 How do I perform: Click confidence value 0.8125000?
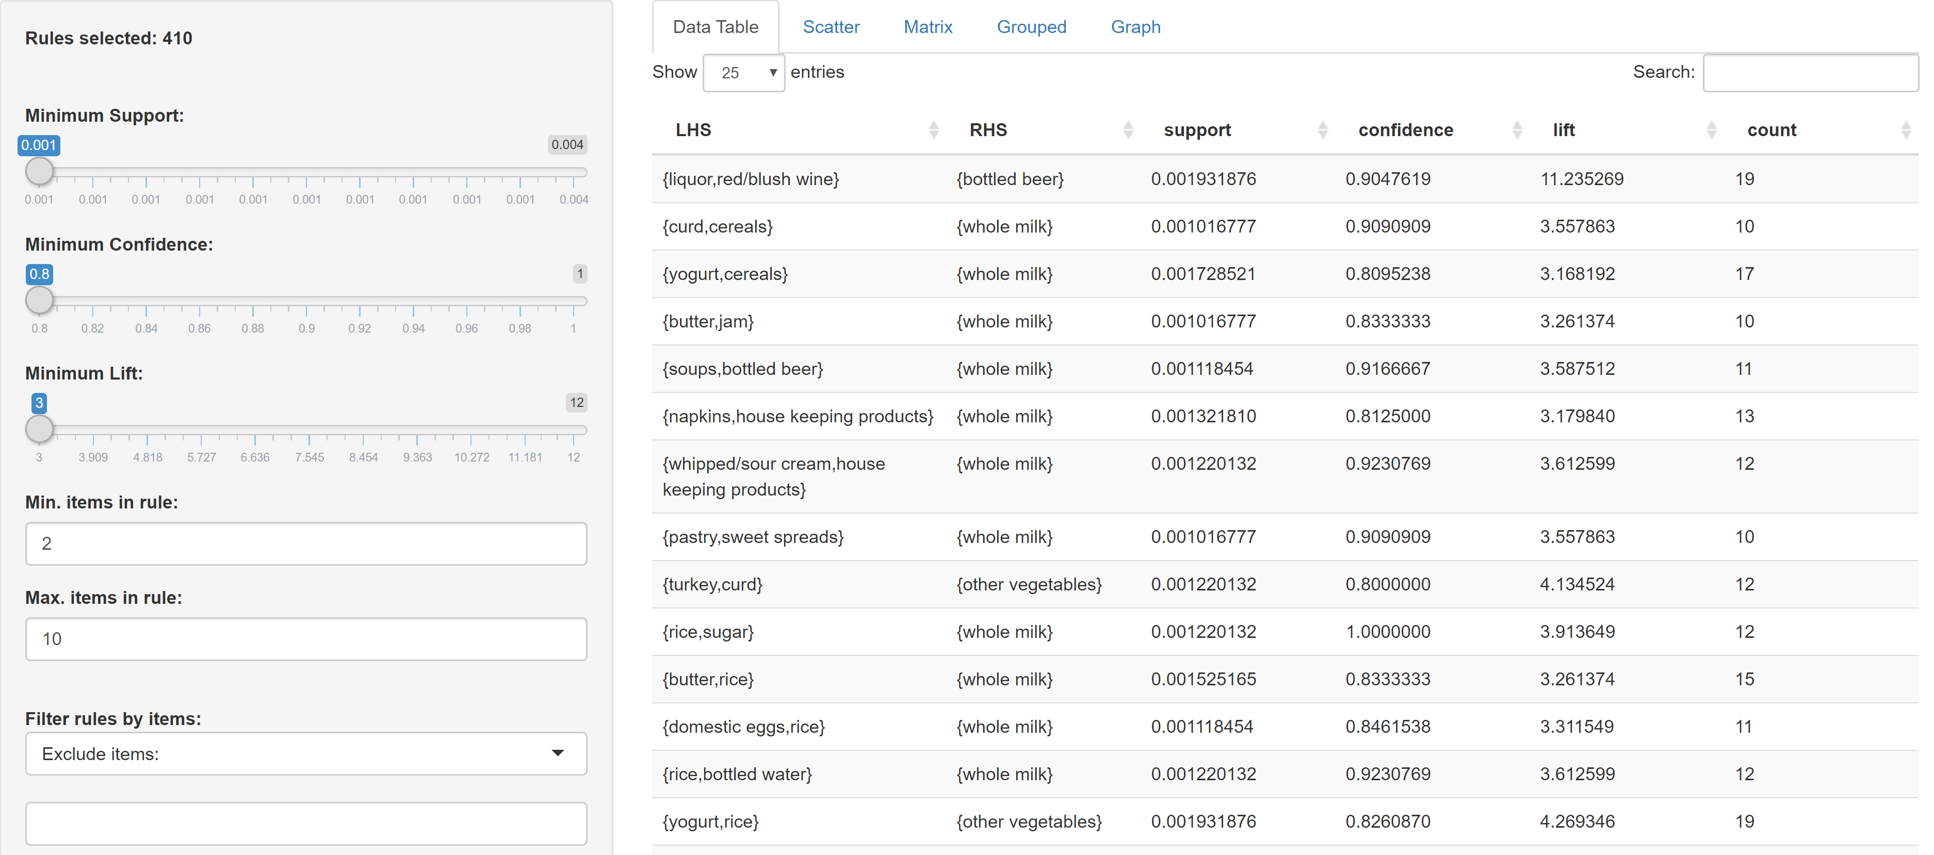point(1388,416)
